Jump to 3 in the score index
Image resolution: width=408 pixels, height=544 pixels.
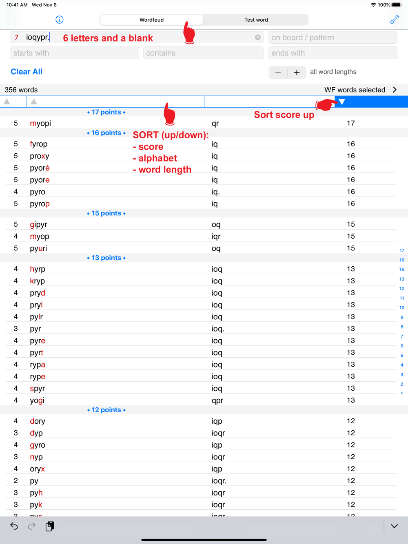tap(402, 374)
